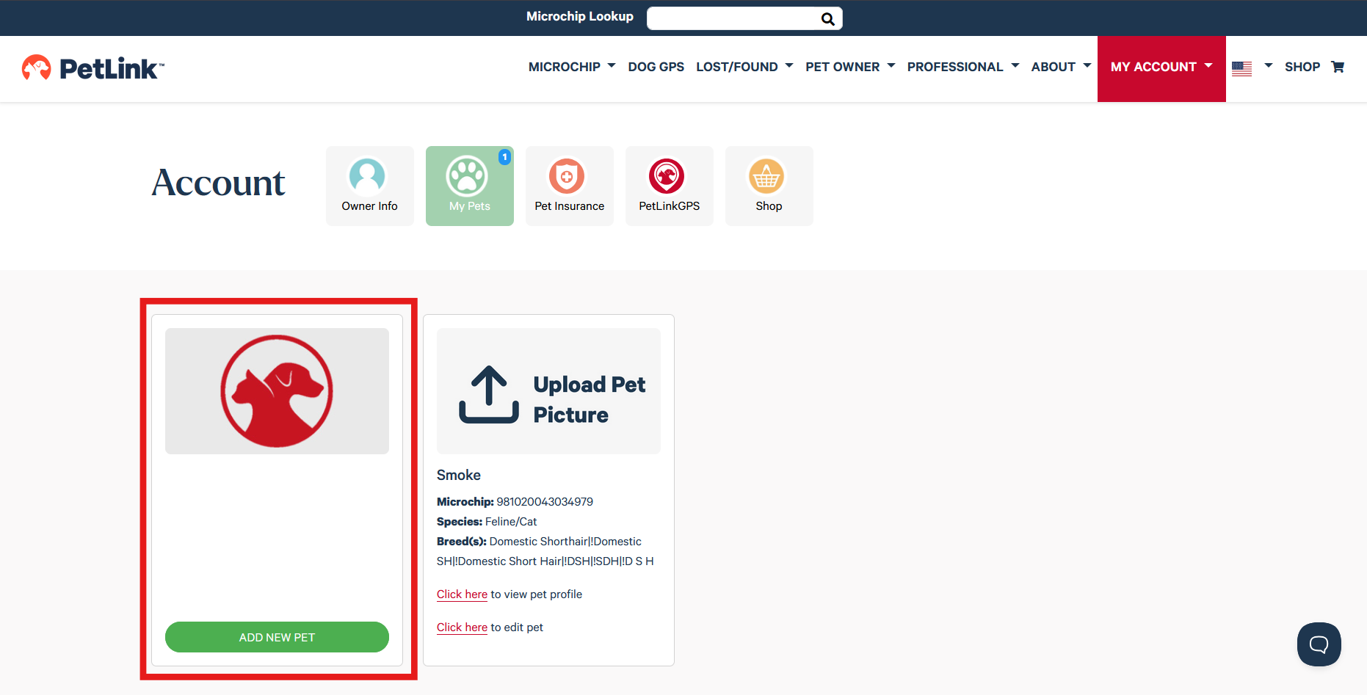Open the My Pets paw icon
The height and width of the screenshot is (695, 1367).
[x=467, y=176]
